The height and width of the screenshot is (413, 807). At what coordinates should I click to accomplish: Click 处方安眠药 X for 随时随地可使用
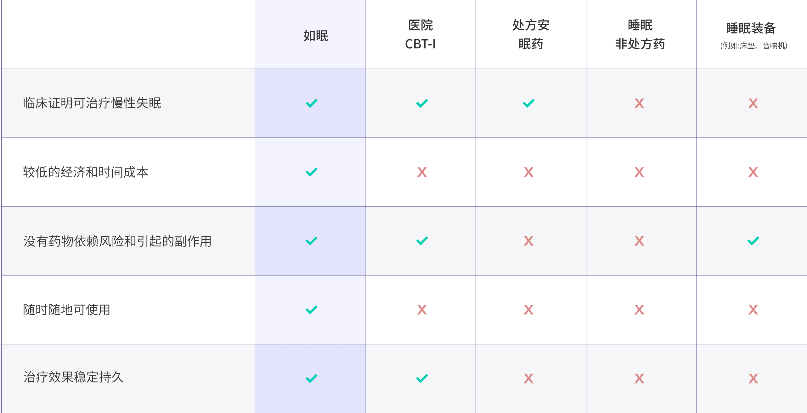tap(528, 310)
